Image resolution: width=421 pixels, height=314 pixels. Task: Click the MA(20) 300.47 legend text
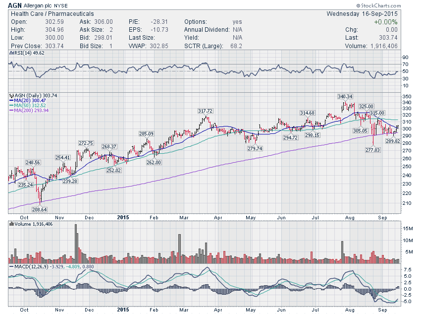30,101
